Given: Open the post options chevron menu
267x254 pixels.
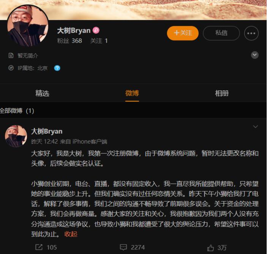Looking at the screenshot, I should pos(256,127).
